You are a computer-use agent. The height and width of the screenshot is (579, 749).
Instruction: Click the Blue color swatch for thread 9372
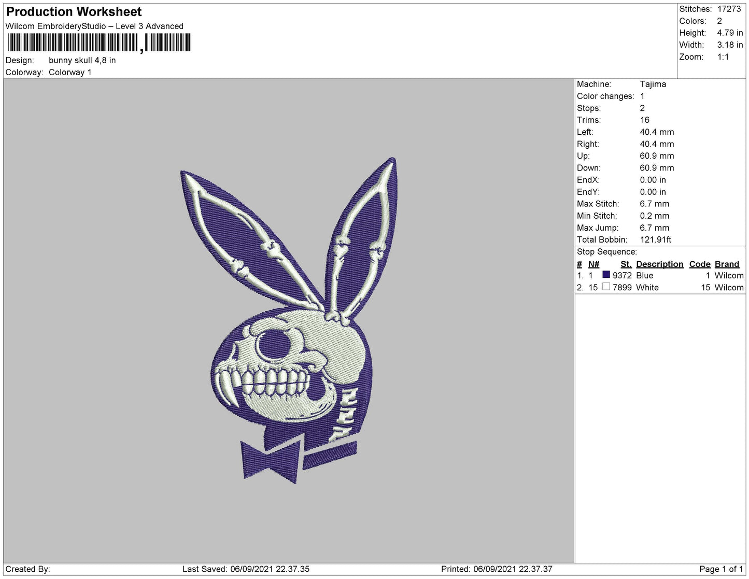[x=606, y=275]
